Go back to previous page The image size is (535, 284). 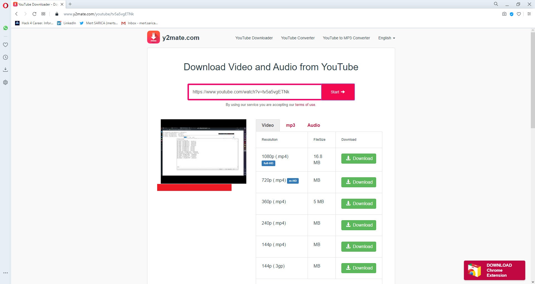[16, 14]
